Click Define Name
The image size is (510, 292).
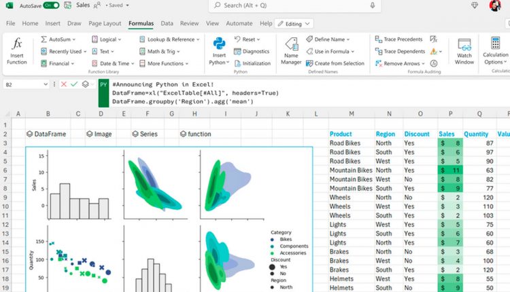pos(328,39)
